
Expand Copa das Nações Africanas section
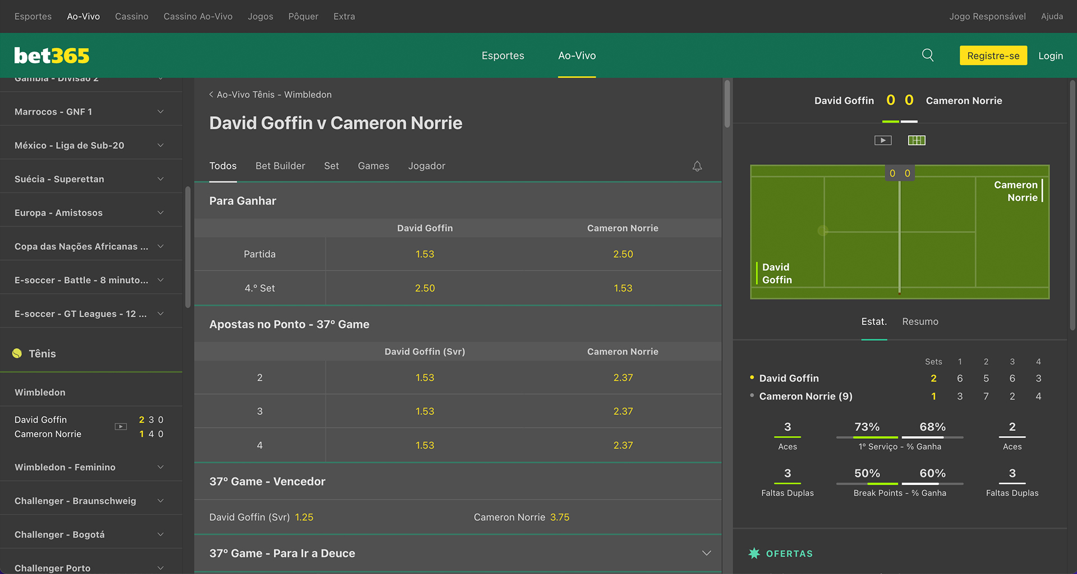(91, 246)
